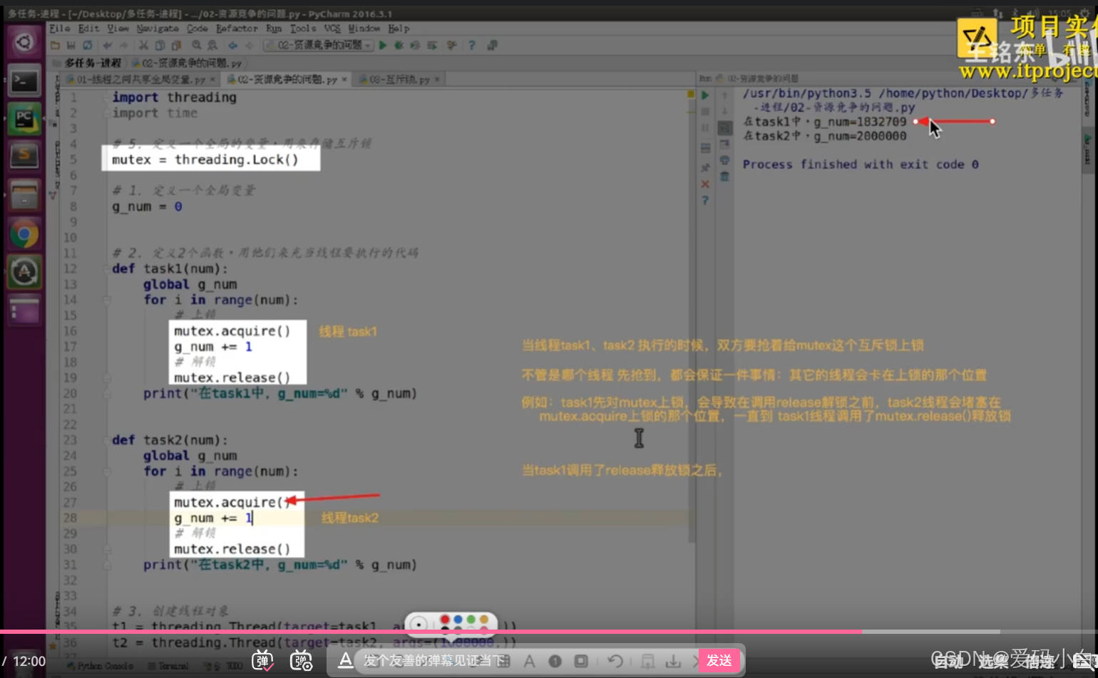The width and height of the screenshot is (1098, 678).
Task: Open the Refactor menu
Action: (237, 28)
